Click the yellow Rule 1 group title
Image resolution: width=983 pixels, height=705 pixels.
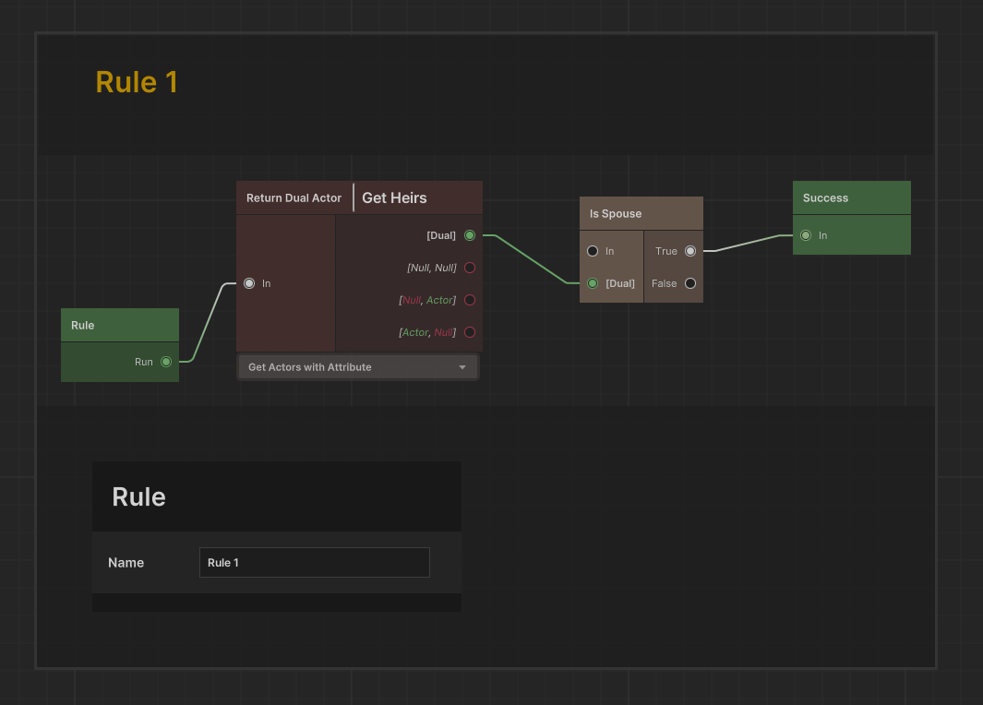point(137,82)
